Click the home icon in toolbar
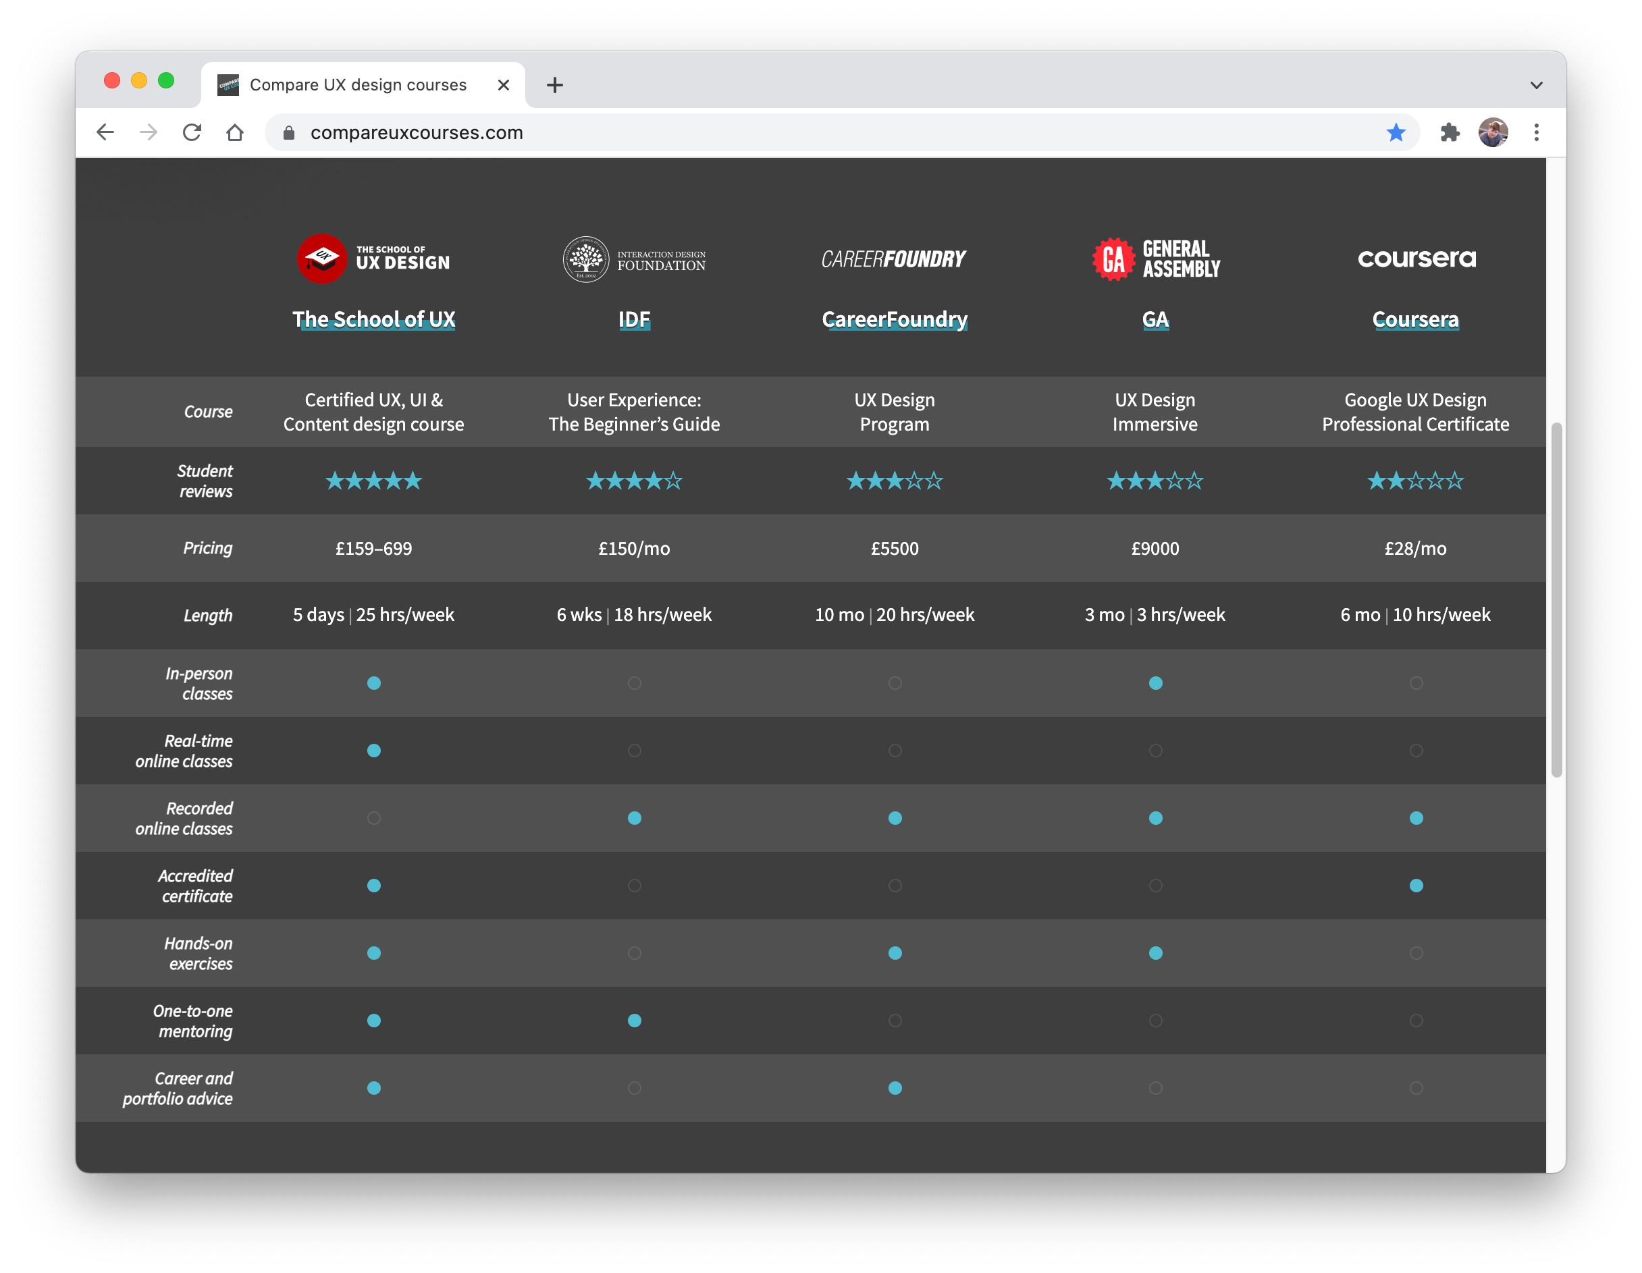This screenshot has width=1642, height=1273. coord(234,132)
